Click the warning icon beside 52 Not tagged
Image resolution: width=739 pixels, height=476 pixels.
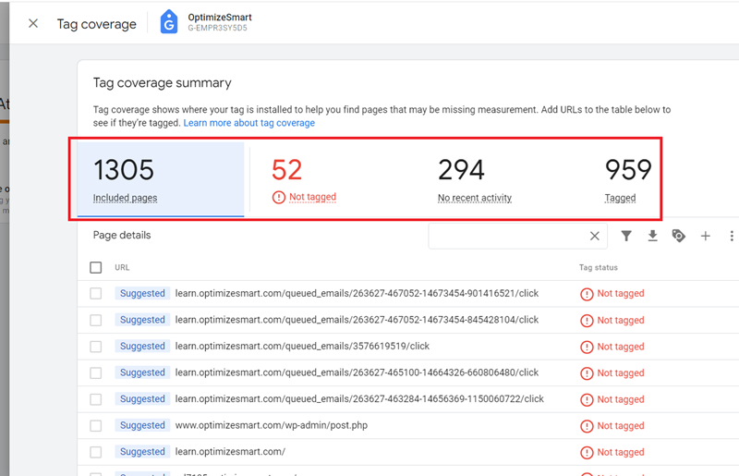[279, 197]
